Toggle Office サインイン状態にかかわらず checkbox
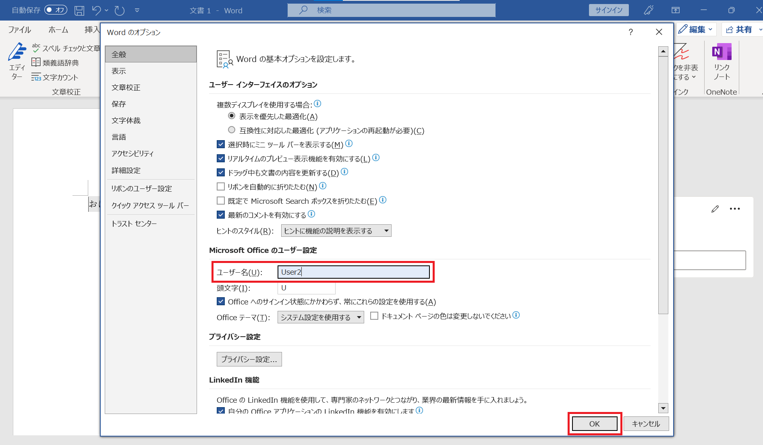Screen dimensions: 763x445 pos(221,301)
